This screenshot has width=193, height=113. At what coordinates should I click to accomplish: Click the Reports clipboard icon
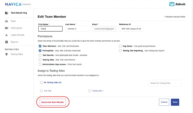tap(6, 42)
